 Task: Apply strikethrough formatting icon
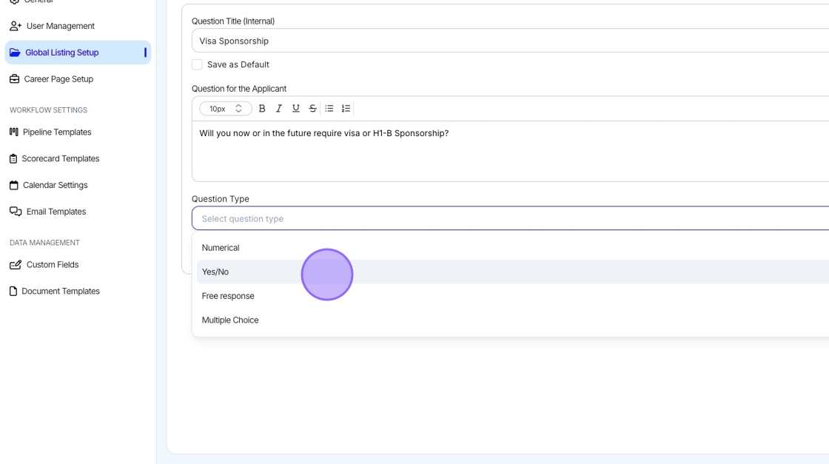tap(312, 109)
